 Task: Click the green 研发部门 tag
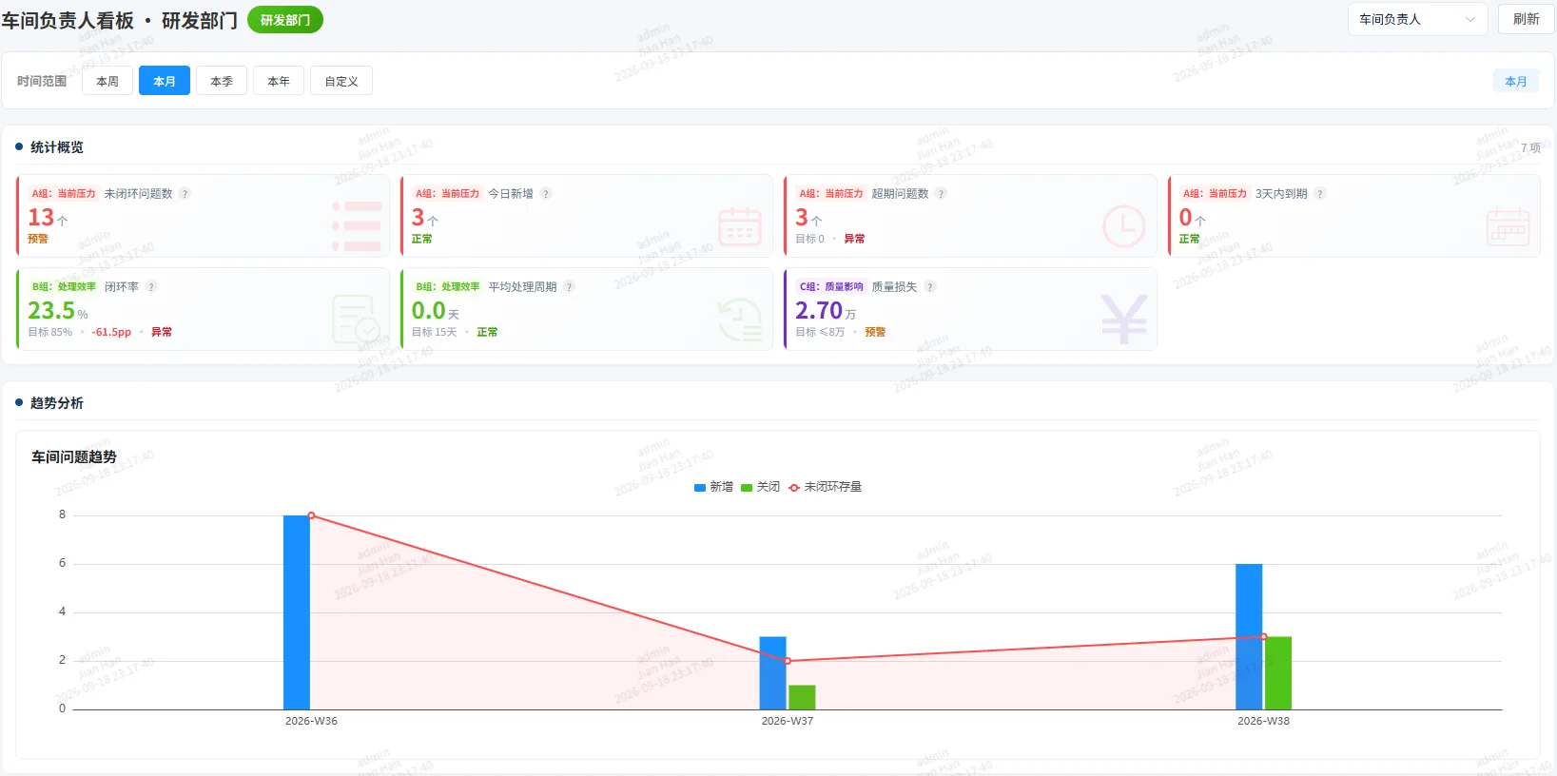(285, 20)
